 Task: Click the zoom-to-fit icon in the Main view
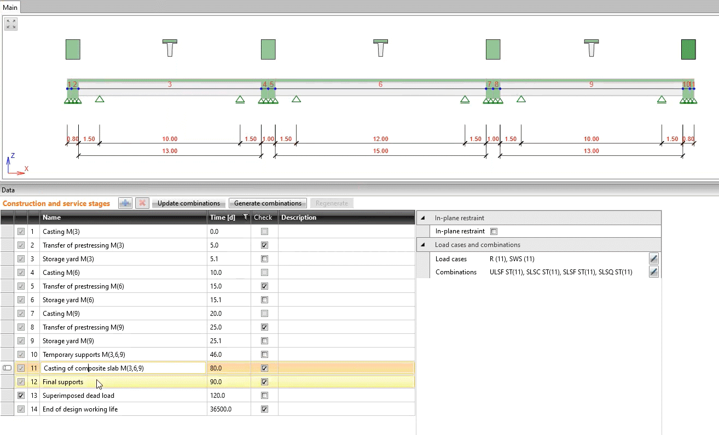[x=11, y=24]
